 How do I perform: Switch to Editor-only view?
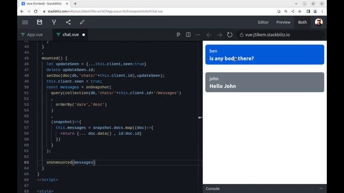click(263, 23)
